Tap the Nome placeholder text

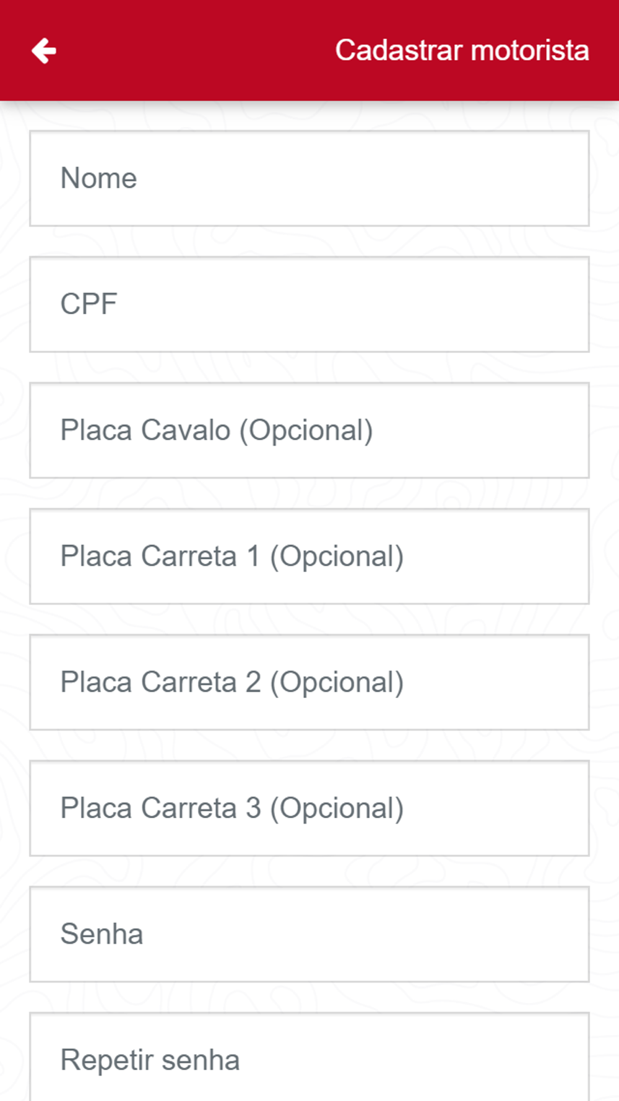pyautogui.click(x=98, y=178)
